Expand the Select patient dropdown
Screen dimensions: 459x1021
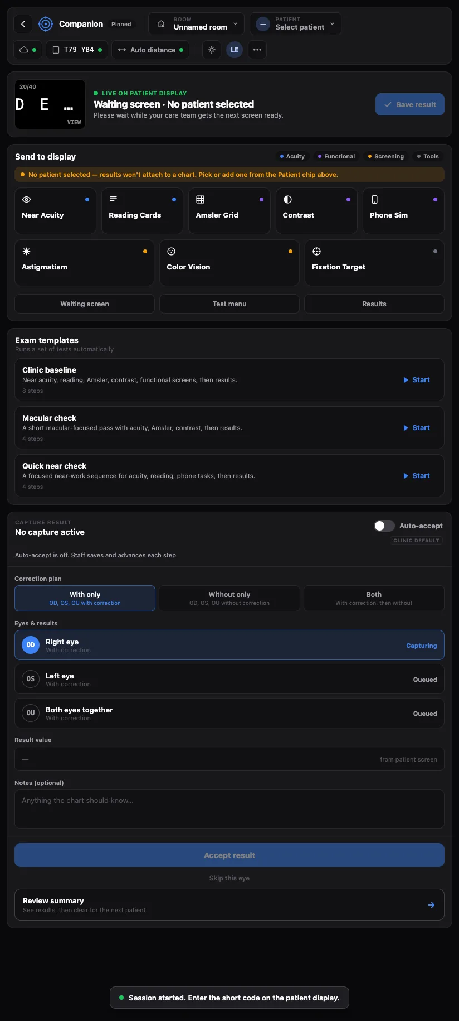pyautogui.click(x=295, y=23)
